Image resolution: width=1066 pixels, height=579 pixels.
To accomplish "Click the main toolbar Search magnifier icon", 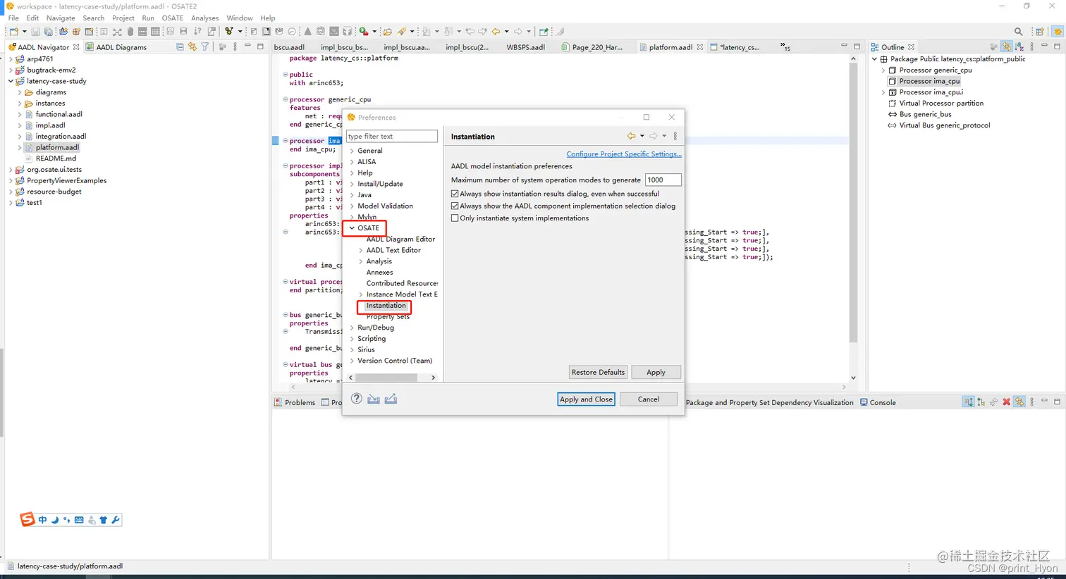I will pyautogui.click(x=1018, y=32).
